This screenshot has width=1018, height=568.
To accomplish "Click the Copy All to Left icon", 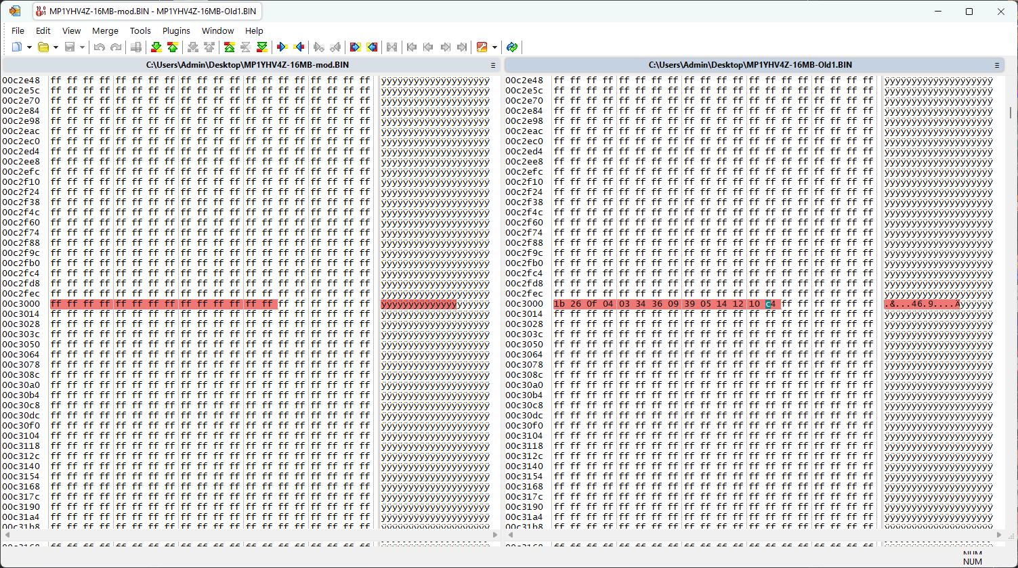I will [372, 47].
